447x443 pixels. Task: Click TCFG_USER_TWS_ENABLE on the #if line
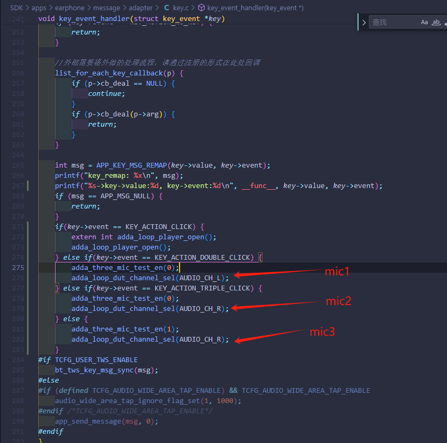point(97,360)
